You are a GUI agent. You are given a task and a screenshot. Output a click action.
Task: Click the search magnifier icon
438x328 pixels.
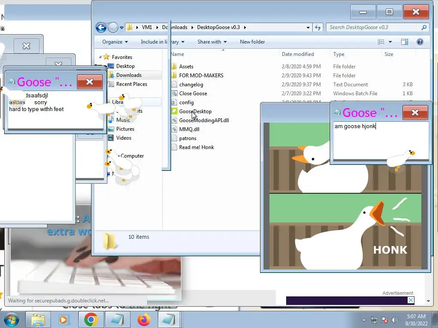coord(424,27)
